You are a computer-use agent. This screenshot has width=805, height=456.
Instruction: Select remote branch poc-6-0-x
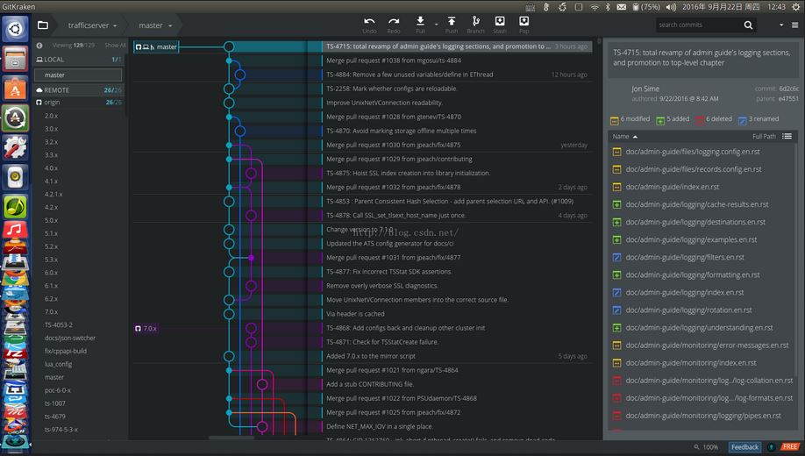coord(58,390)
